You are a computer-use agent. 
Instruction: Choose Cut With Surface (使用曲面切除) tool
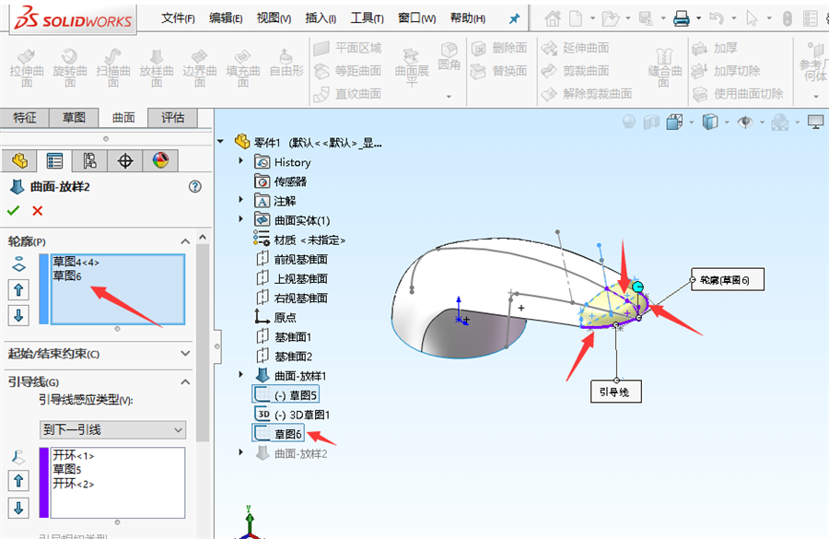(x=738, y=94)
